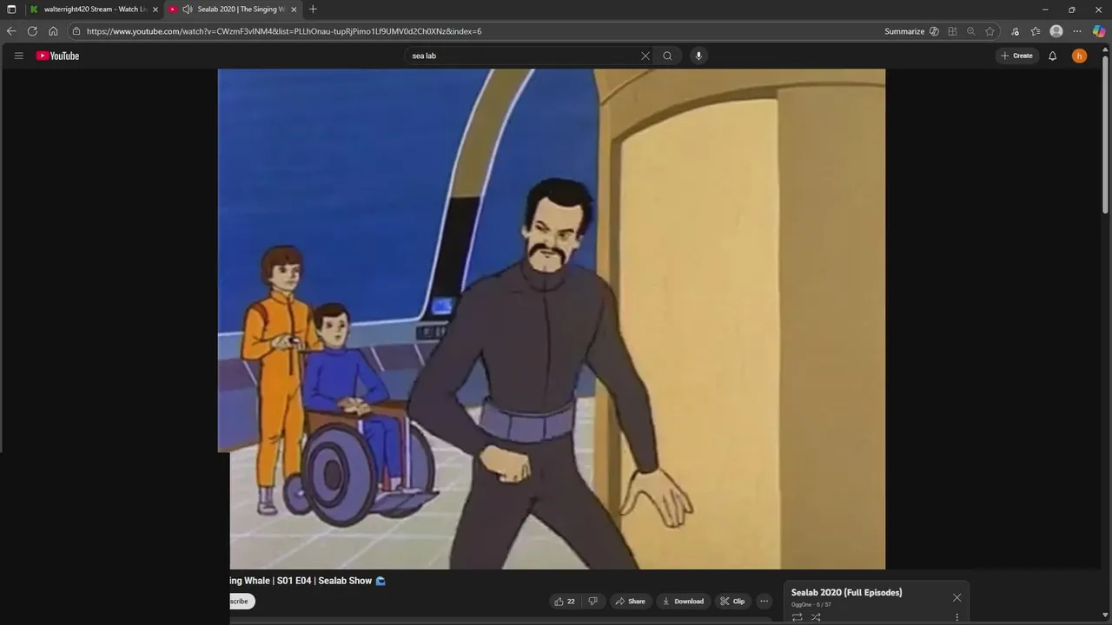This screenshot has height=625, width=1112.
Task: Go to the YouTube home logo
Action: (x=57, y=56)
